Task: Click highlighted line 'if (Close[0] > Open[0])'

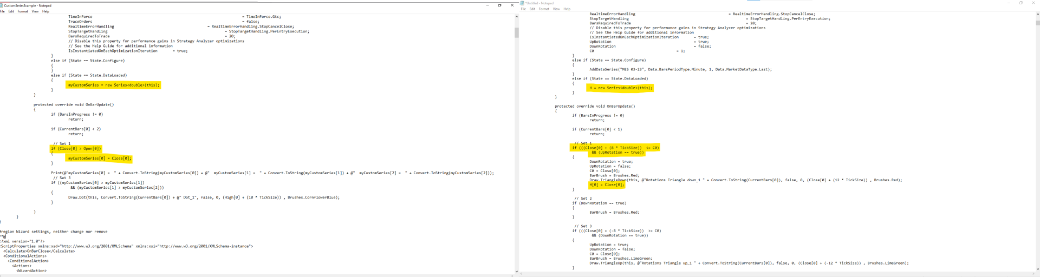Action: point(76,148)
